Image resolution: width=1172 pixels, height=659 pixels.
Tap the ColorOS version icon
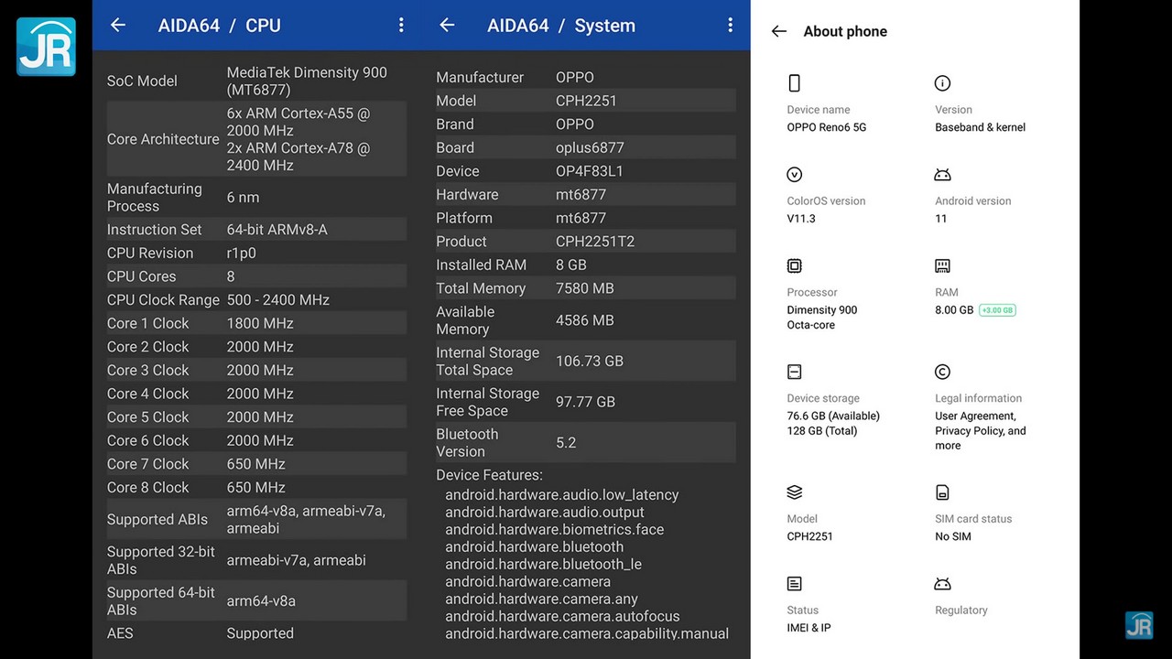pos(794,175)
